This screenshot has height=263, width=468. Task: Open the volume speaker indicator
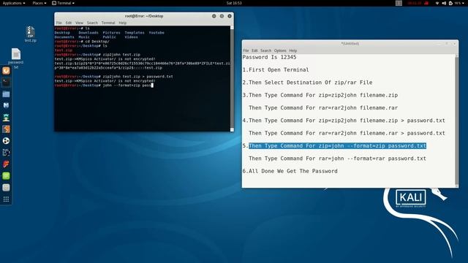tap(444, 3)
